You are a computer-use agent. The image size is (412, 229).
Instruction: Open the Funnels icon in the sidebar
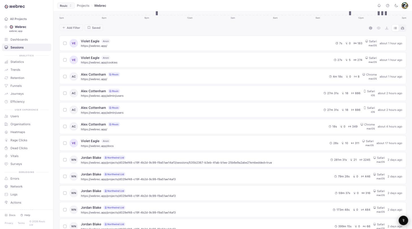coord(6,86)
